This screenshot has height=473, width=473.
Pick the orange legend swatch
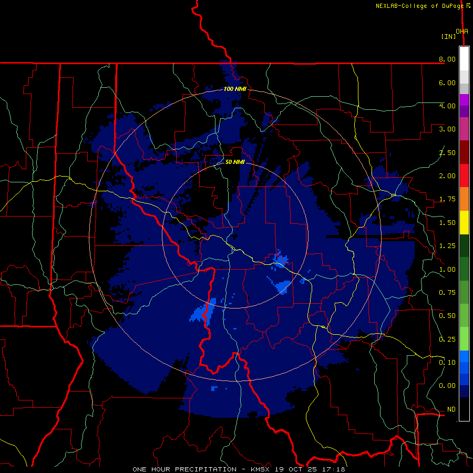pyautogui.click(x=464, y=199)
